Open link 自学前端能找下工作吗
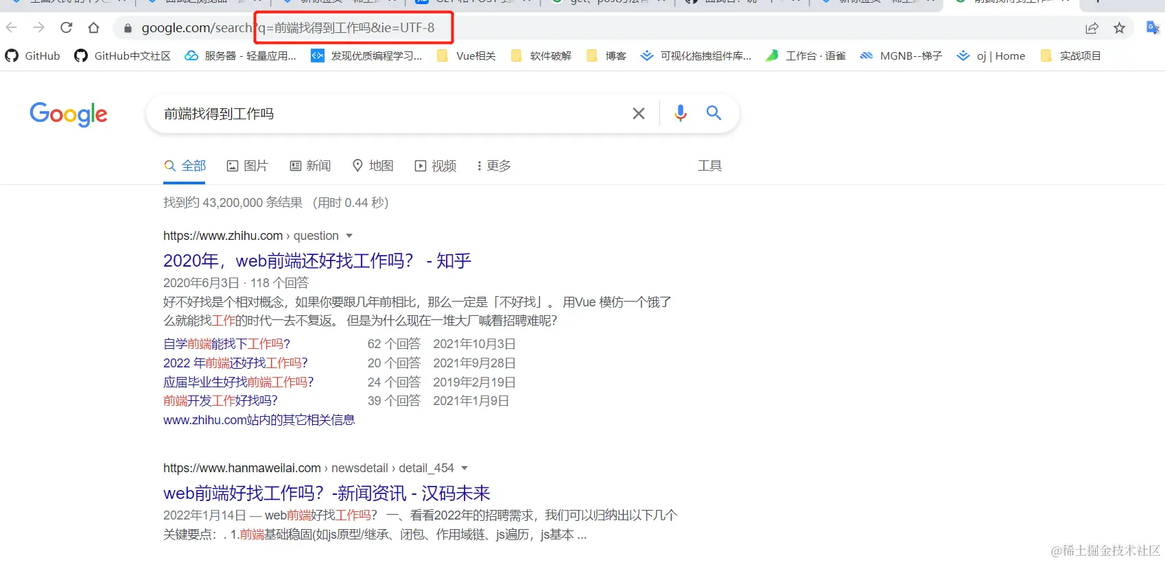 click(227, 344)
